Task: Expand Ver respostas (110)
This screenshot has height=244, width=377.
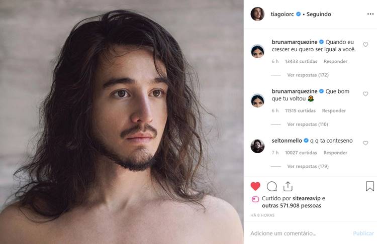Action: (308, 124)
